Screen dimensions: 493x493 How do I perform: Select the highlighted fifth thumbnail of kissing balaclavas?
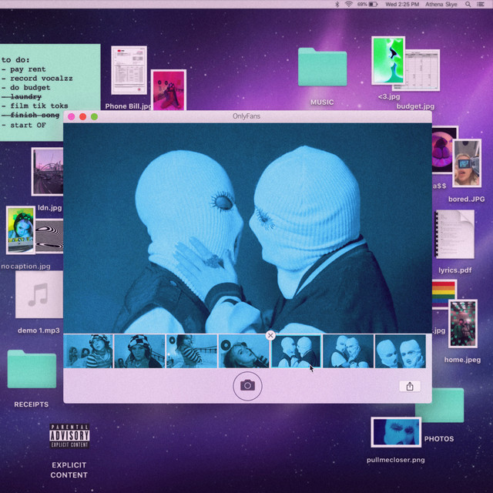(x=296, y=351)
